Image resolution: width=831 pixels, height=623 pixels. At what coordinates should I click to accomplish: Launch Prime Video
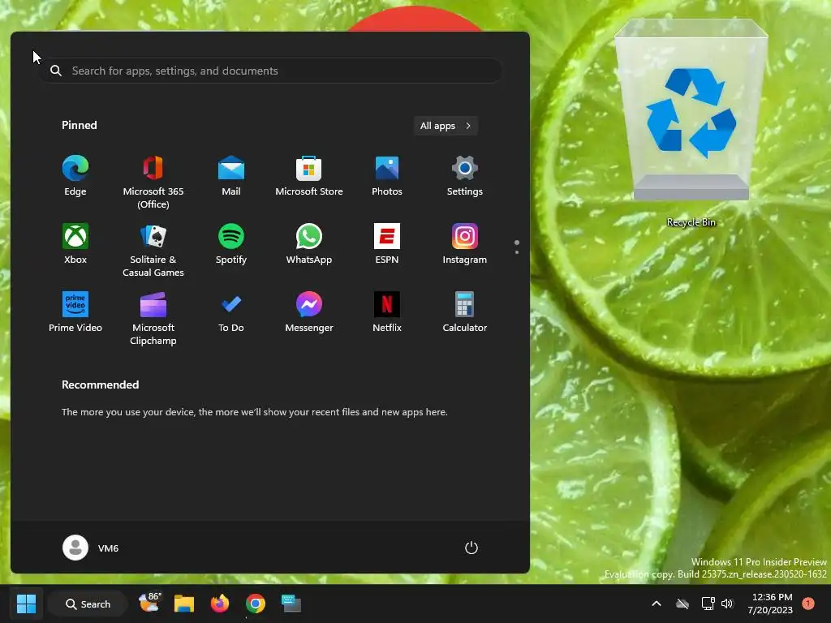pos(75,312)
